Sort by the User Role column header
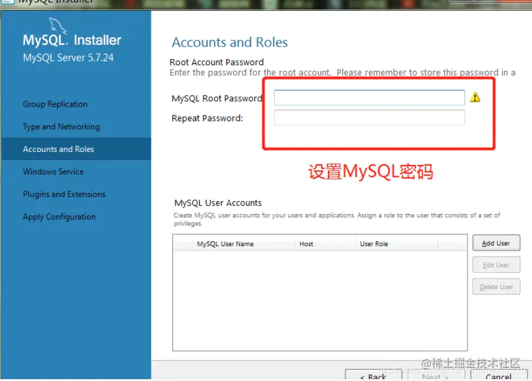The height and width of the screenshot is (381, 532). coord(397,244)
